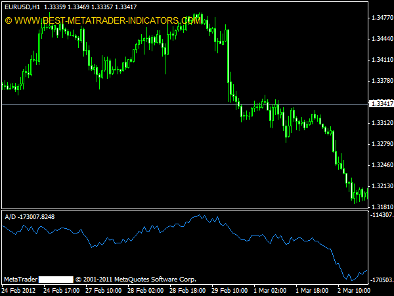Click the price scale value 1.31810
The width and height of the screenshot is (394, 296).
click(x=382, y=207)
